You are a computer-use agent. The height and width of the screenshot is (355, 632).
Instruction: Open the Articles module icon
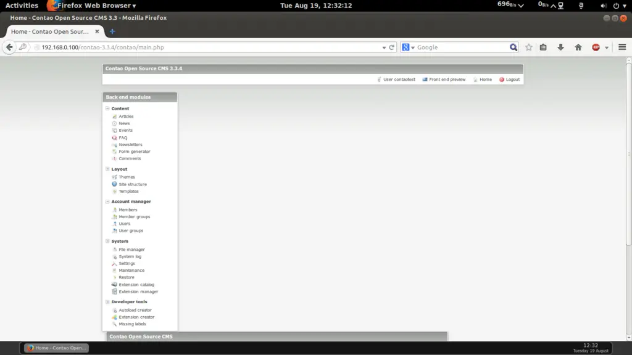tap(114, 116)
